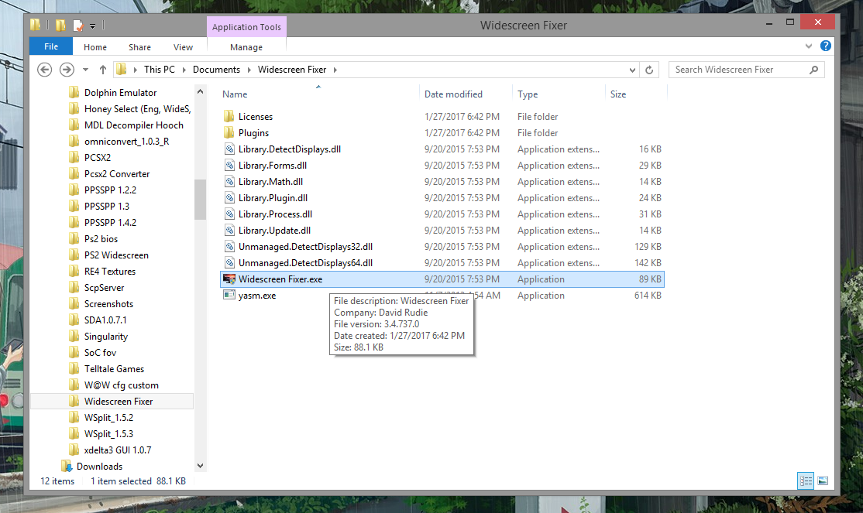The image size is (863, 513).
Task: Sort files by Date modified column
Action: click(453, 94)
